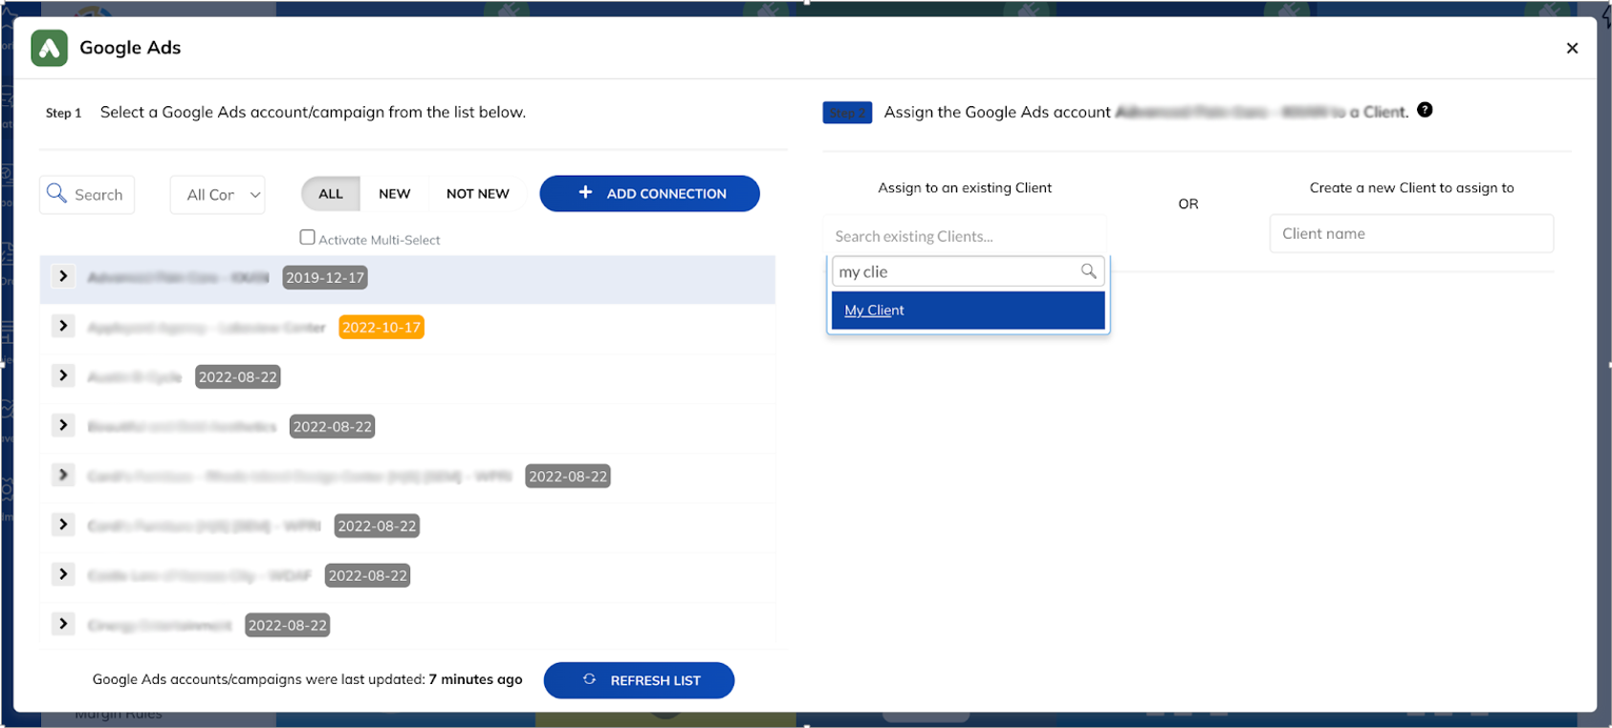Expand the account row dated 2022-10-17
The width and height of the screenshot is (1612, 728).
pyautogui.click(x=63, y=326)
